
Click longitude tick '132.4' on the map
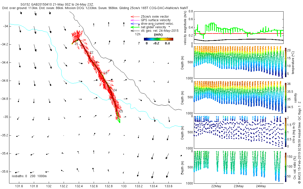tap(79, 186)
